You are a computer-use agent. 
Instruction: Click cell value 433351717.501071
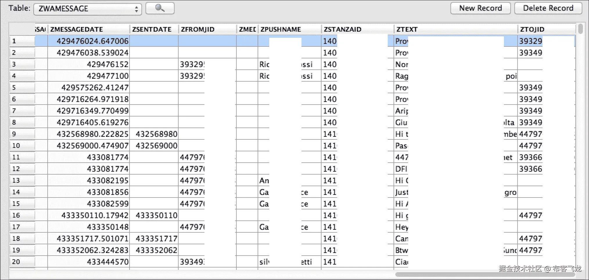pyautogui.click(x=89, y=238)
